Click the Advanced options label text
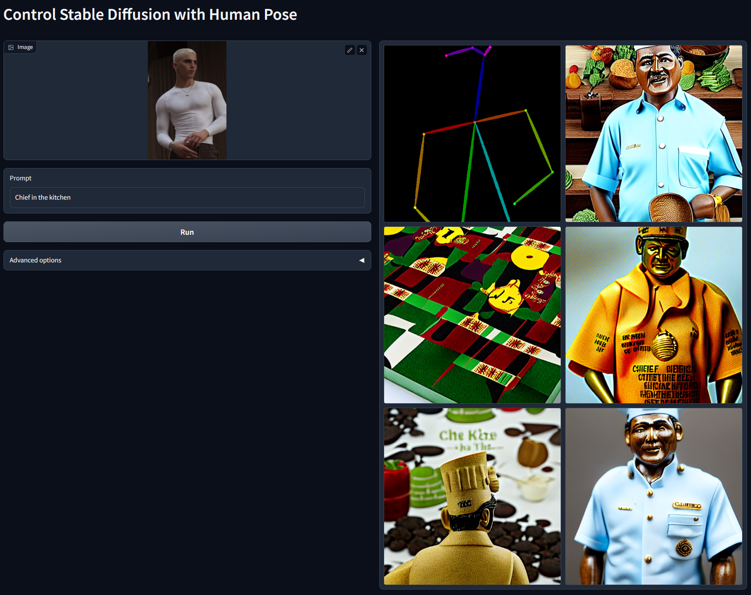The height and width of the screenshot is (595, 751). [x=36, y=260]
